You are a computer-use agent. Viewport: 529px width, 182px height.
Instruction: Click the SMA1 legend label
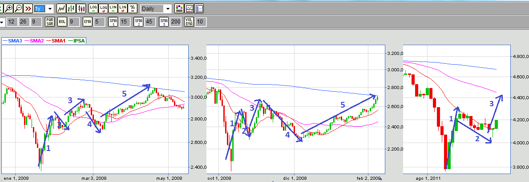[59, 40]
